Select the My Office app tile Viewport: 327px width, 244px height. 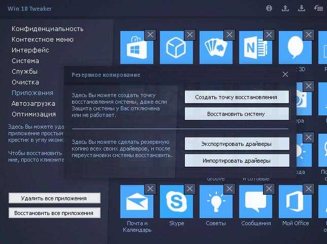click(295, 201)
